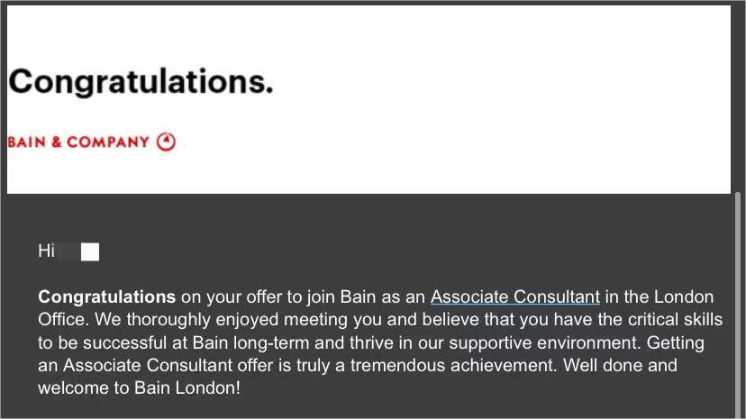The image size is (746, 419).
Task: Click the large Congratulations. headline
Action: [141, 82]
